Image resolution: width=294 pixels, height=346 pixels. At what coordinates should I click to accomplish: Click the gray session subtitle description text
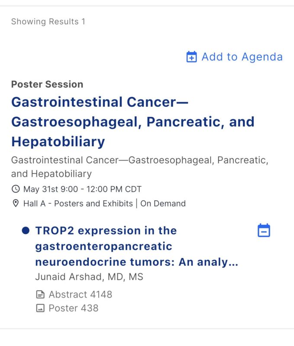coord(140,167)
